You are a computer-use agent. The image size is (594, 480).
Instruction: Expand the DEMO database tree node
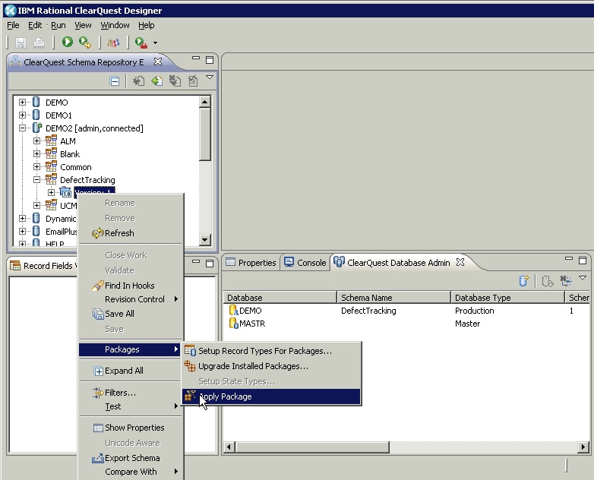(x=23, y=103)
